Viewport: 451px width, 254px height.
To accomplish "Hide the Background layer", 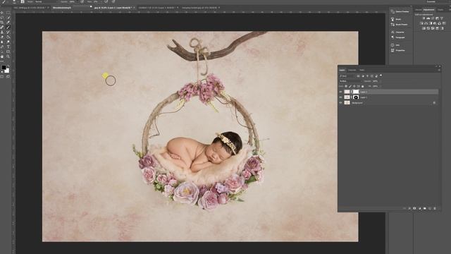I will point(340,103).
